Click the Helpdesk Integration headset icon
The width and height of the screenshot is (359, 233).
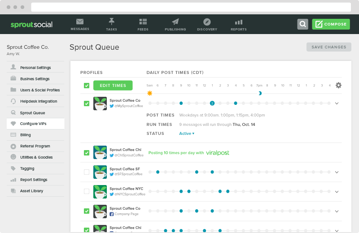pyautogui.click(x=13, y=101)
